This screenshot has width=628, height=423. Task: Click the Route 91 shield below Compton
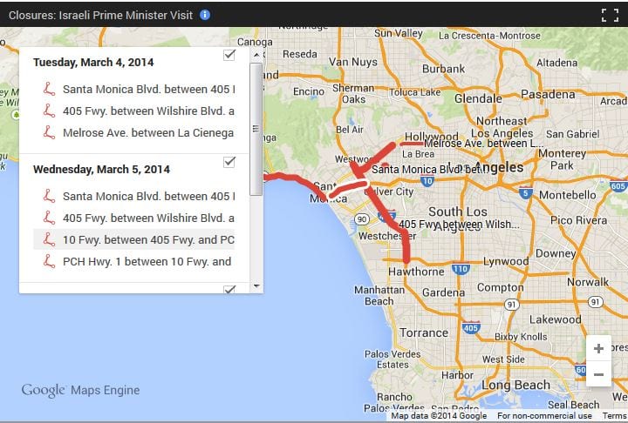[x=511, y=305]
